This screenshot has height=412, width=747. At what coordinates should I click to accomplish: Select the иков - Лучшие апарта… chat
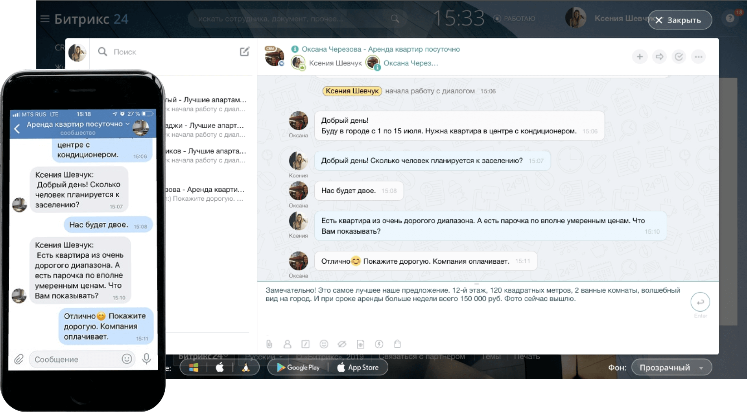[x=206, y=155]
